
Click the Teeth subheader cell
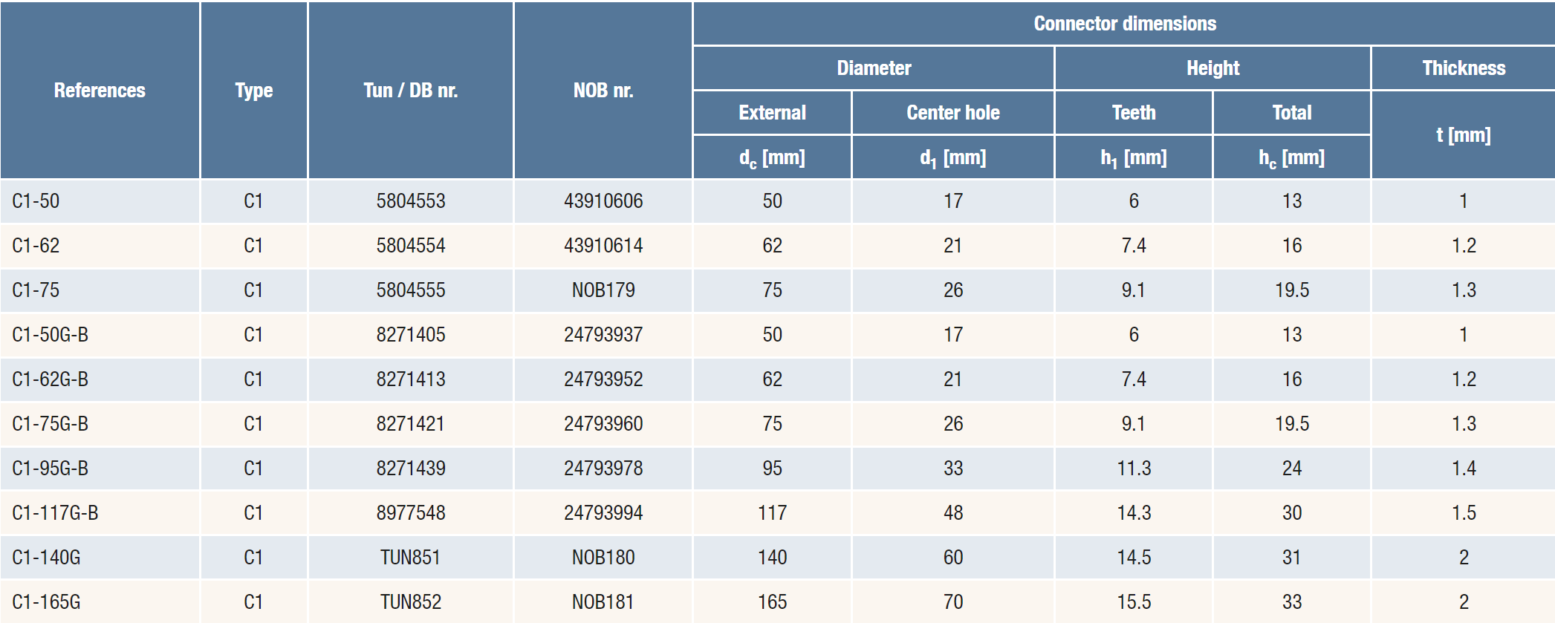[1133, 113]
